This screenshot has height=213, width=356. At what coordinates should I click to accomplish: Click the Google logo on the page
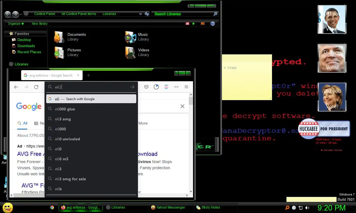[29, 106]
